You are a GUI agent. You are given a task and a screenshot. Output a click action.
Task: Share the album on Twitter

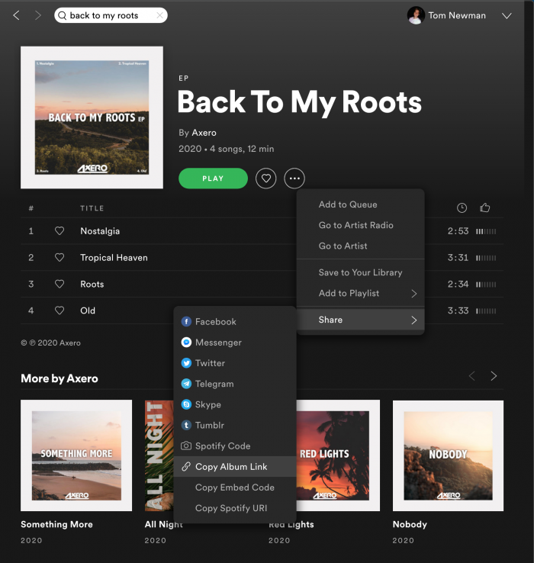coord(186,363)
